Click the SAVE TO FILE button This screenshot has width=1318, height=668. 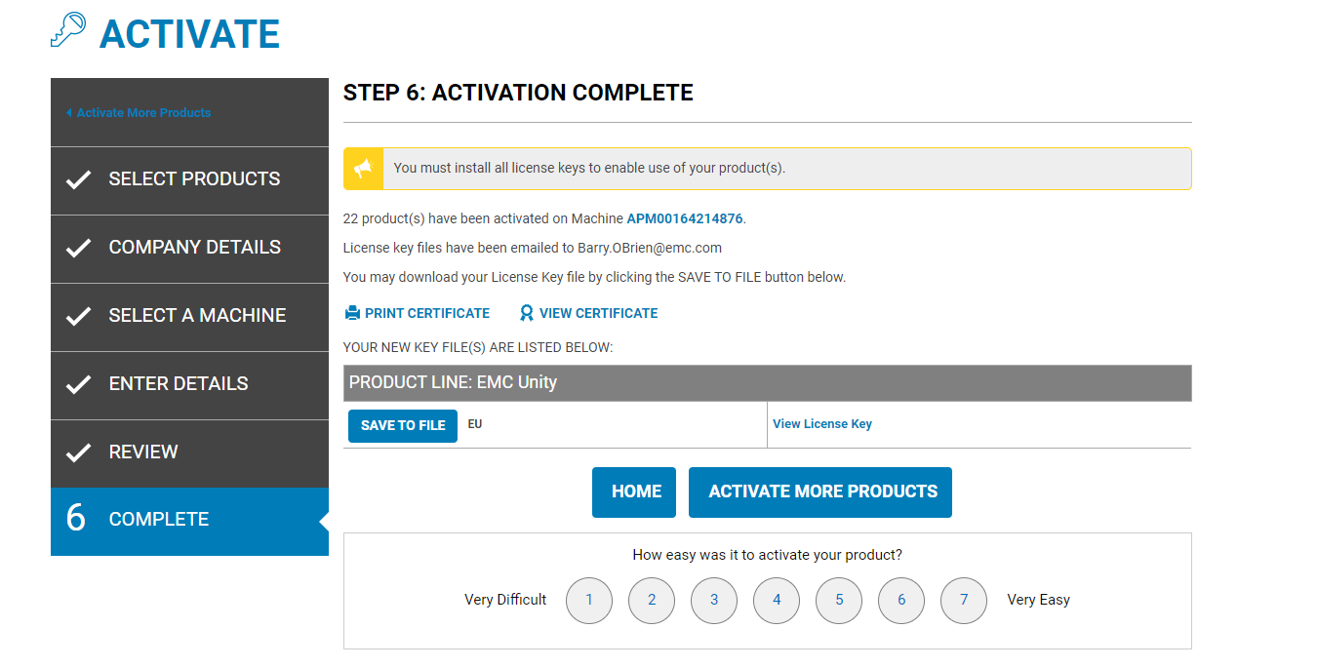pyautogui.click(x=402, y=425)
